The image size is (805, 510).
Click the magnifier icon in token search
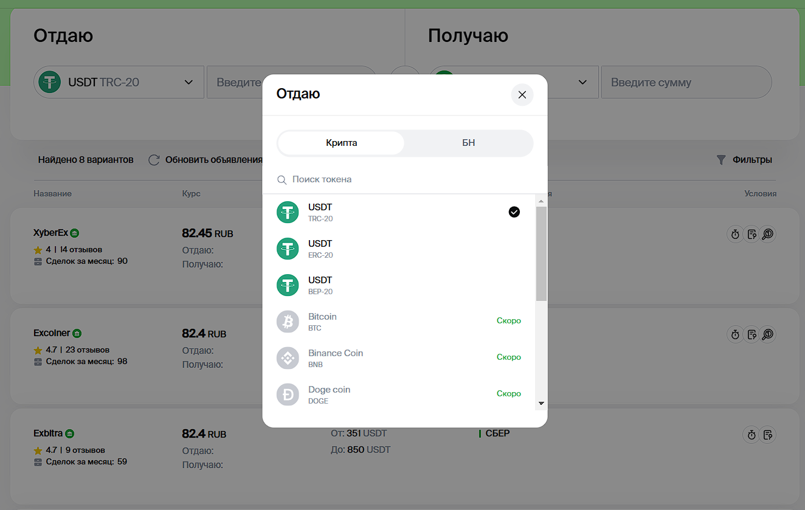(282, 180)
